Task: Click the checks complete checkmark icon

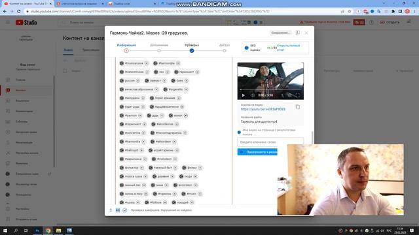Action: tap(125, 210)
